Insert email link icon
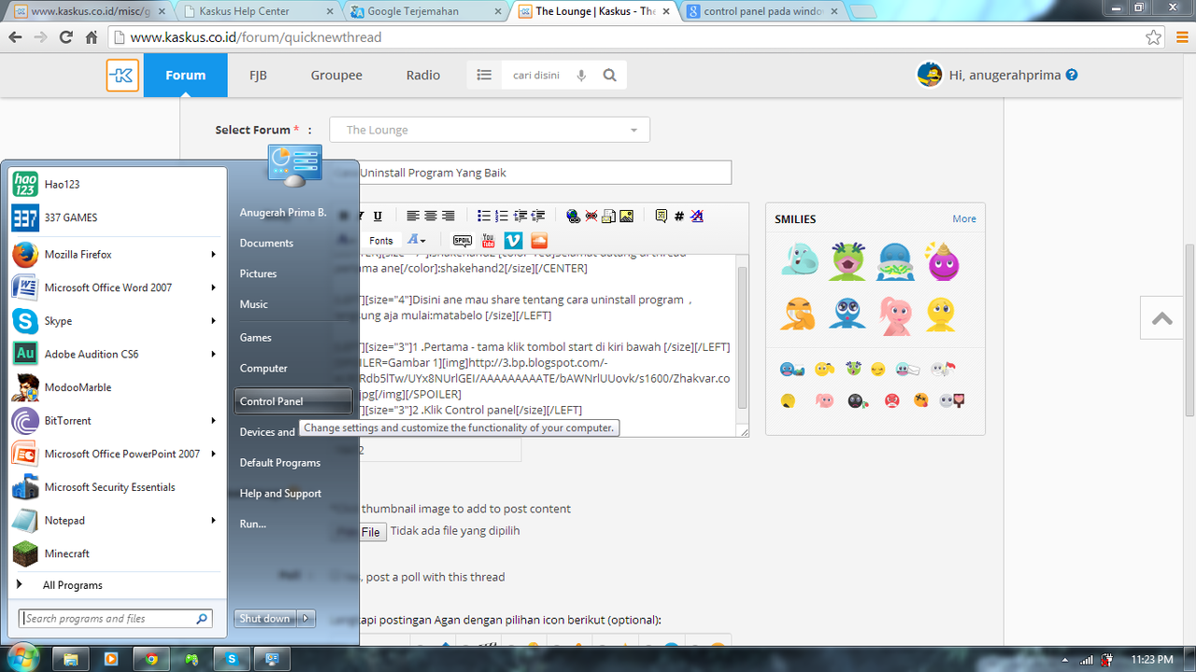 (x=608, y=217)
